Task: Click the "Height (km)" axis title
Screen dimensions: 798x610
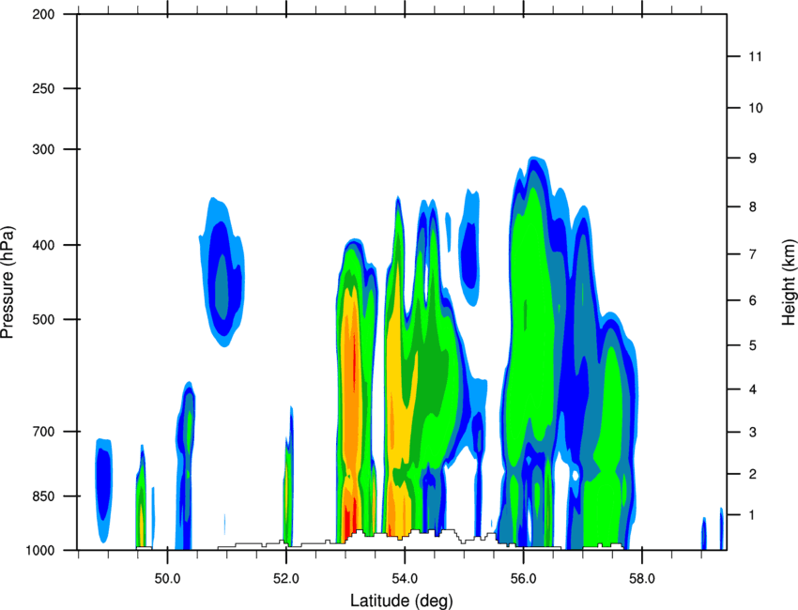Action: click(x=789, y=282)
